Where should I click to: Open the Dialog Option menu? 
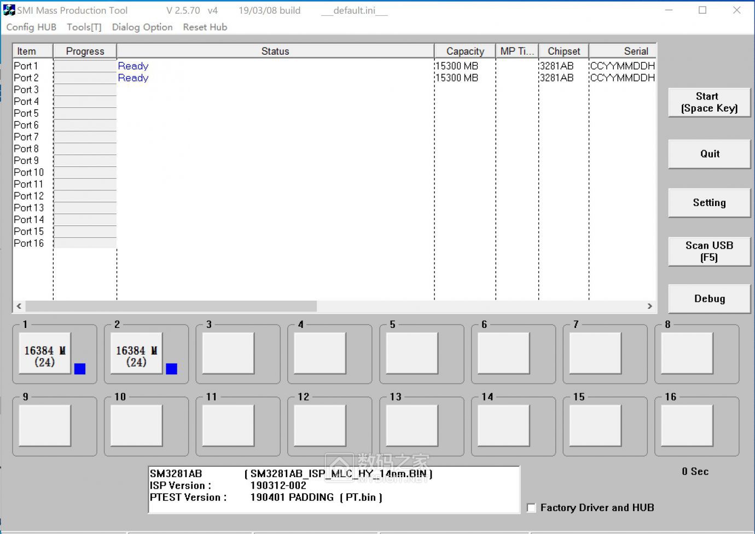pos(142,27)
